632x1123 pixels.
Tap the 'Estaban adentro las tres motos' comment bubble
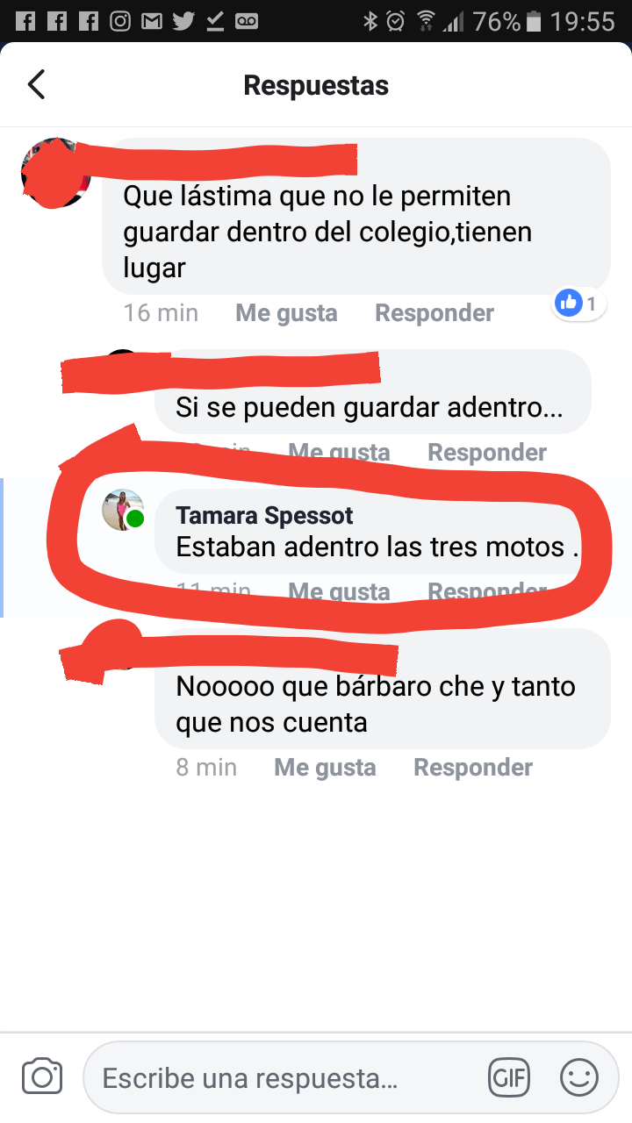370,532
